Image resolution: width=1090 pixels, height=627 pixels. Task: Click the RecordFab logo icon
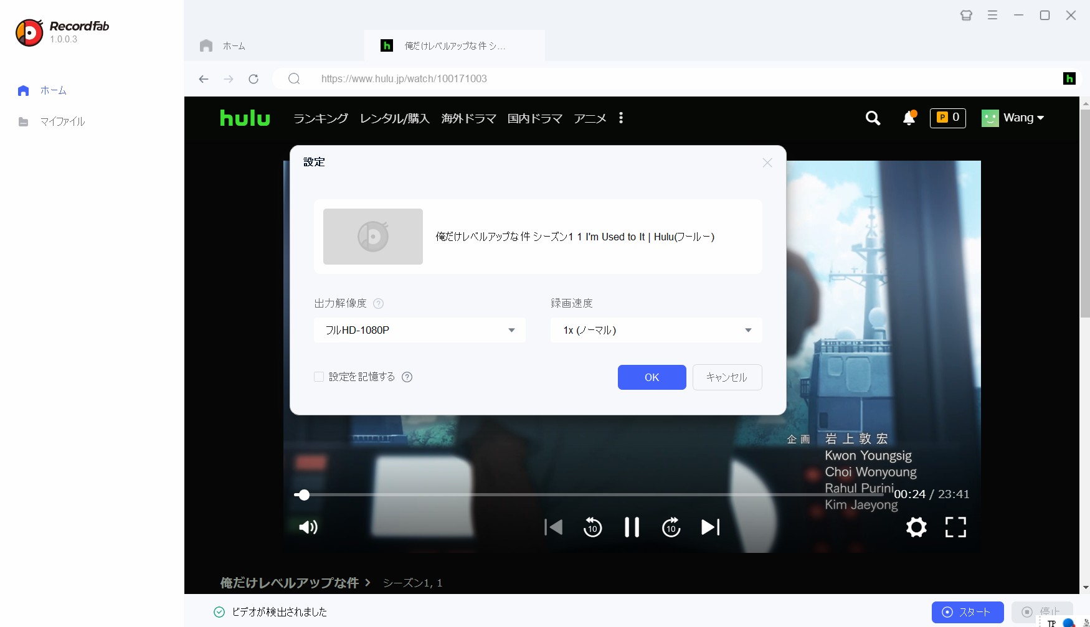tap(29, 32)
